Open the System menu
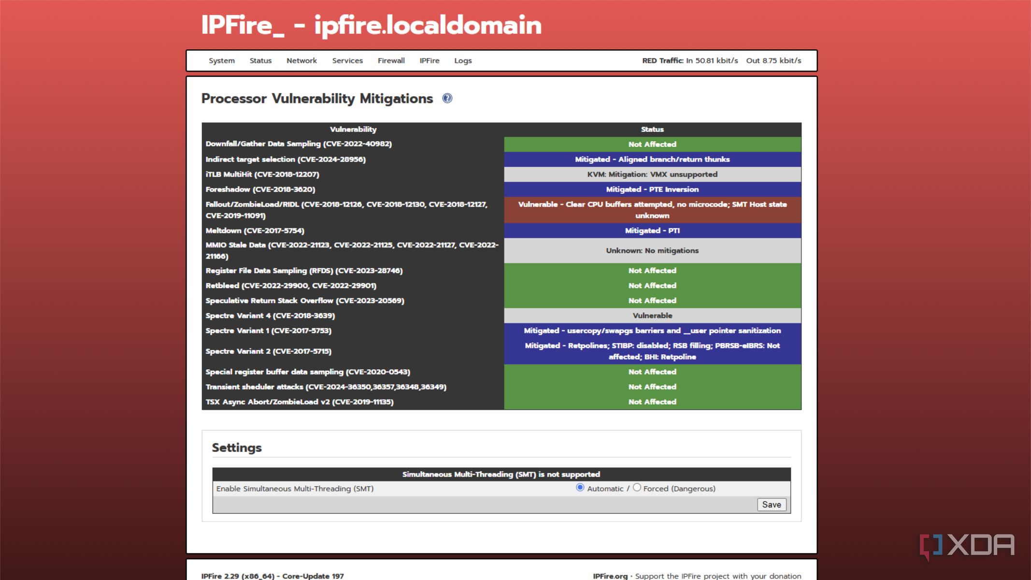 221,61
